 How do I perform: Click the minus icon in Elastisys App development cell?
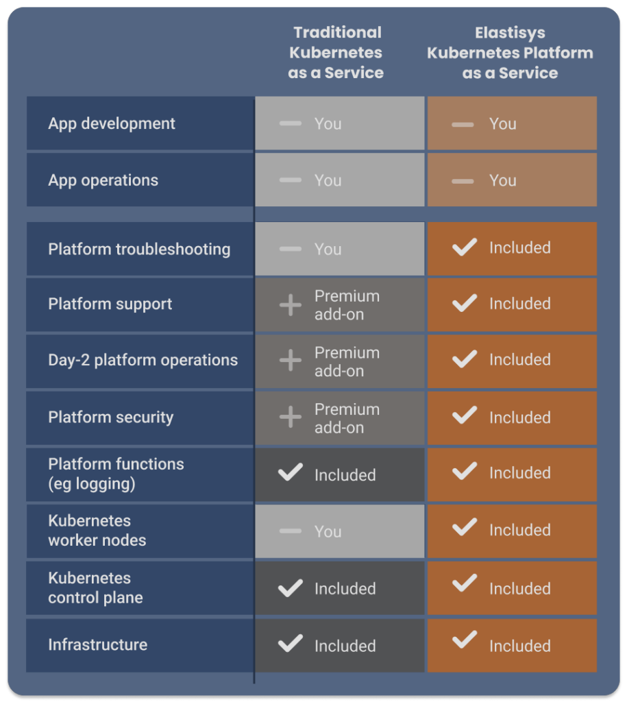[463, 124]
